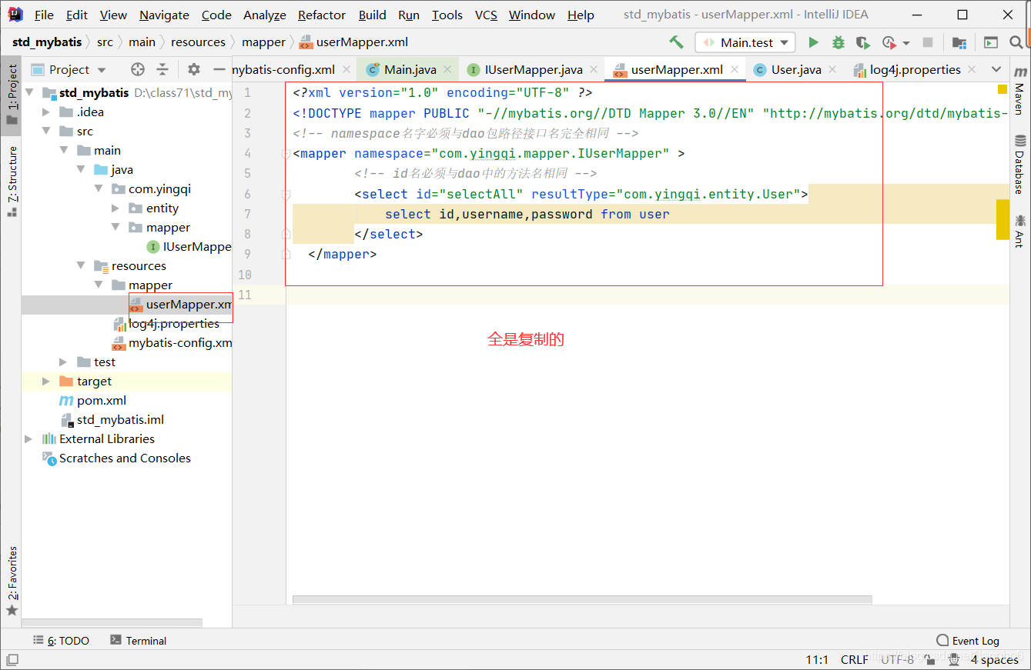Locate current file with the target icon
This screenshot has height=670, width=1031.
pyautogui.click(x=138, y=69)
